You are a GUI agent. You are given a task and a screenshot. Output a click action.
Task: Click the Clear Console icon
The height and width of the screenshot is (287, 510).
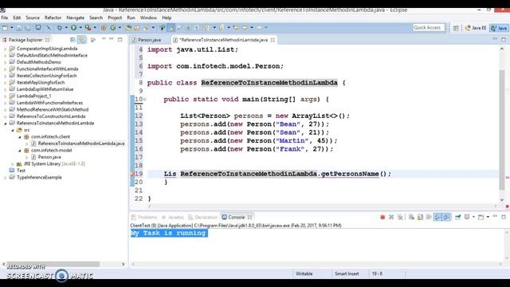point(411,217)
